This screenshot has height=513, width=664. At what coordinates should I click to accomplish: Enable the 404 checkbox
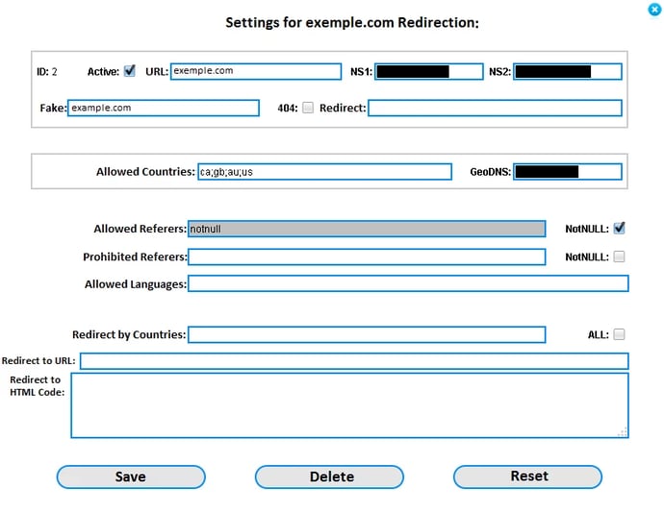click(x=308, y=108)
